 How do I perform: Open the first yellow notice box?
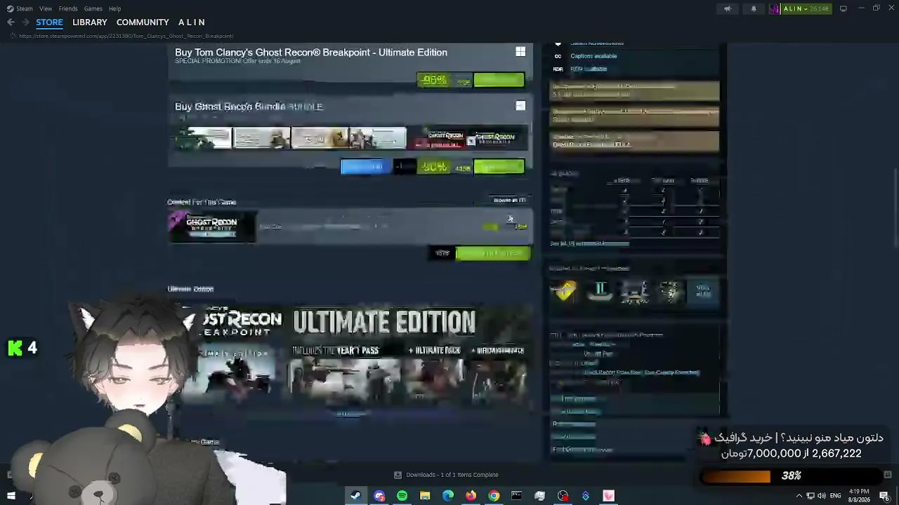(634, 91)
